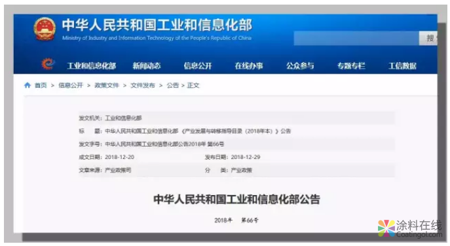
Task: Go to 信息公开 breadcrumb link
Action: [71, 85]
